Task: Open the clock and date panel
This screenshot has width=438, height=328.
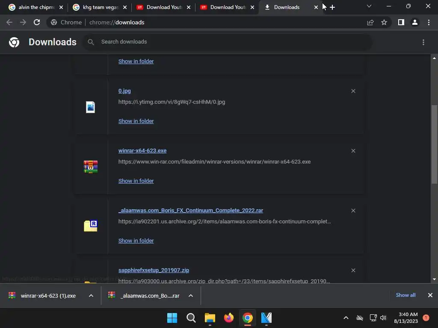Action: (406, 318)
